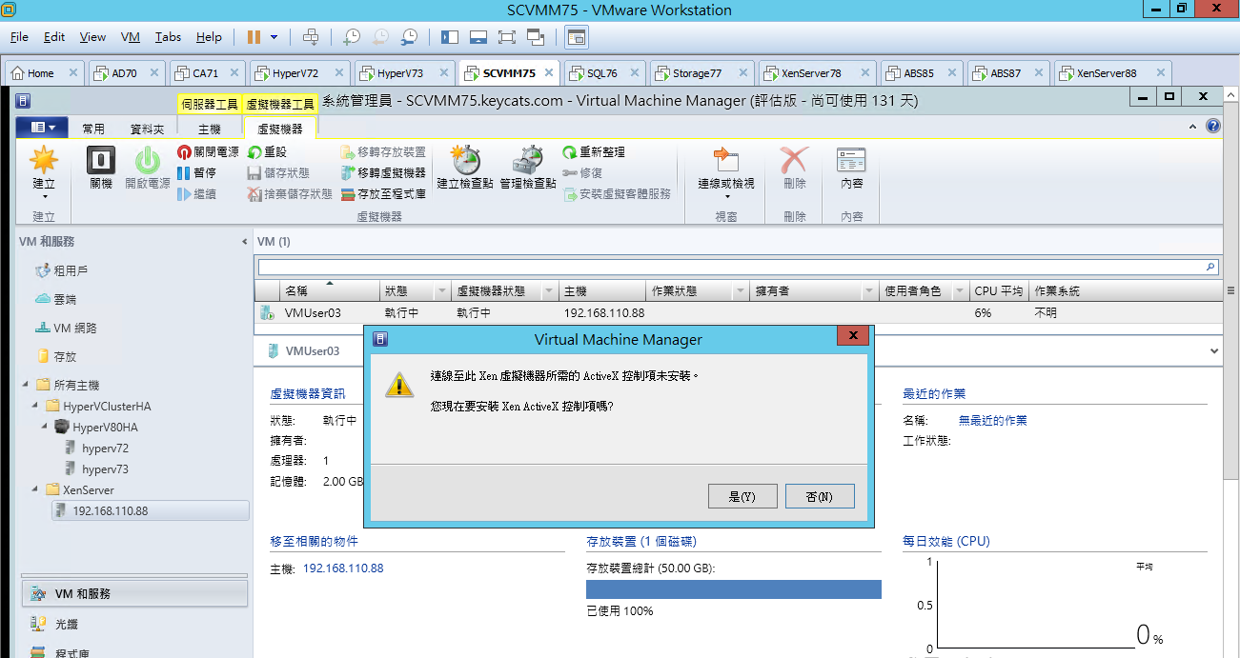The image size is (1240, 658).
Task: Open the blue application menu dropdown
Action: 43,128
